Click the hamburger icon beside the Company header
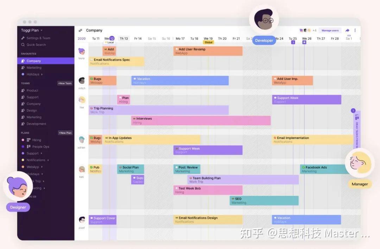This screenshot has width=380, height=249. coord(80,30)
